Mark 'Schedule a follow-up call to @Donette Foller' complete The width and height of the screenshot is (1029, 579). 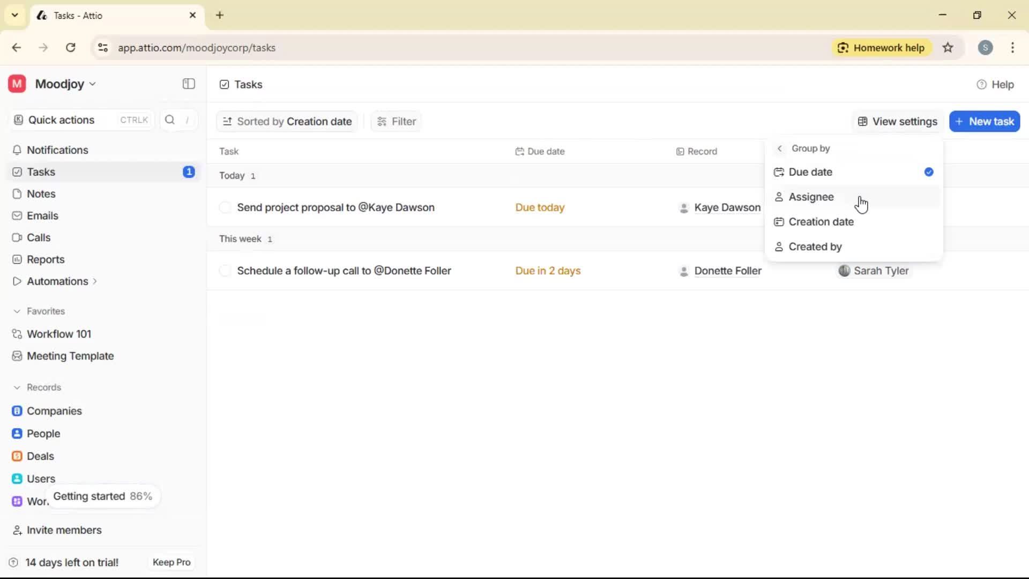pyautogui.click(x=225, y=271)
